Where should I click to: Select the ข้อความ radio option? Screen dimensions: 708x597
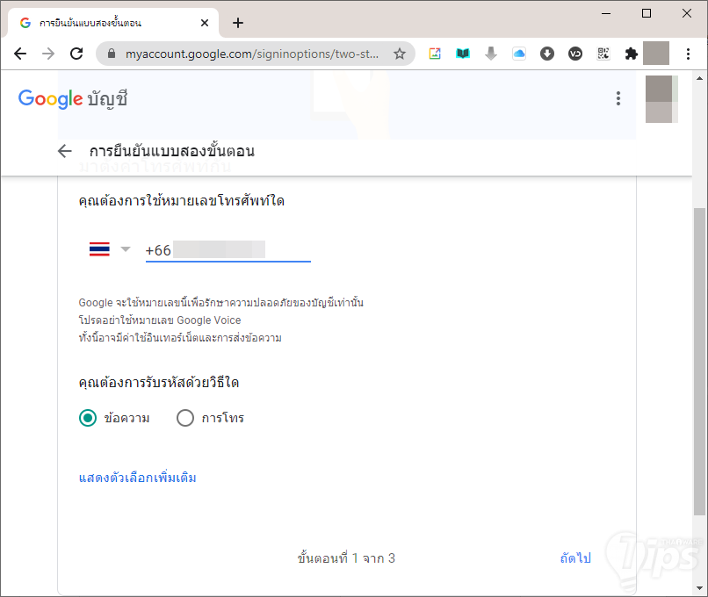[88, 418]
